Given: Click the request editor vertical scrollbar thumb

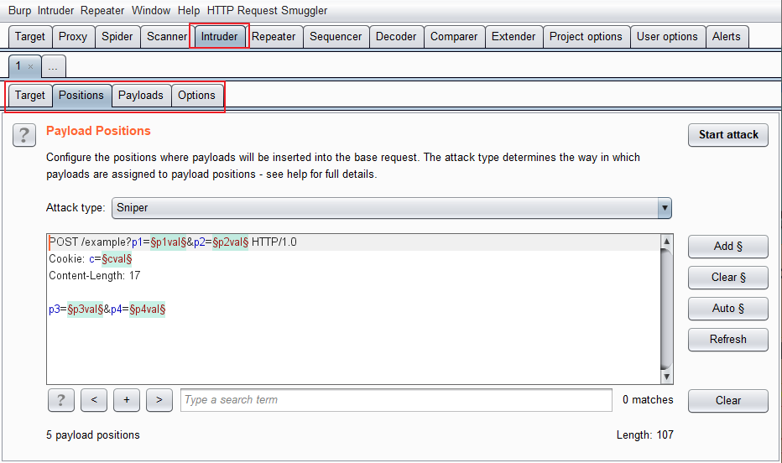Looking at the screenshot, I should tap(666, 309).
